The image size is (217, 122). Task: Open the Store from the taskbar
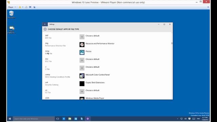(76, 119)
